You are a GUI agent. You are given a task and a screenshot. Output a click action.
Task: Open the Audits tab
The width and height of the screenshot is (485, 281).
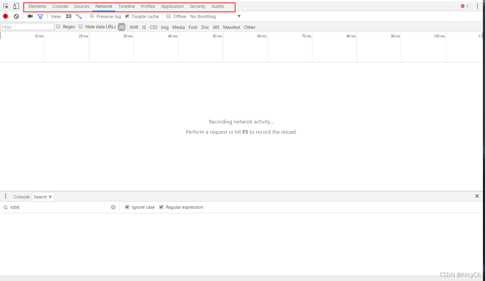pos(217,6)
